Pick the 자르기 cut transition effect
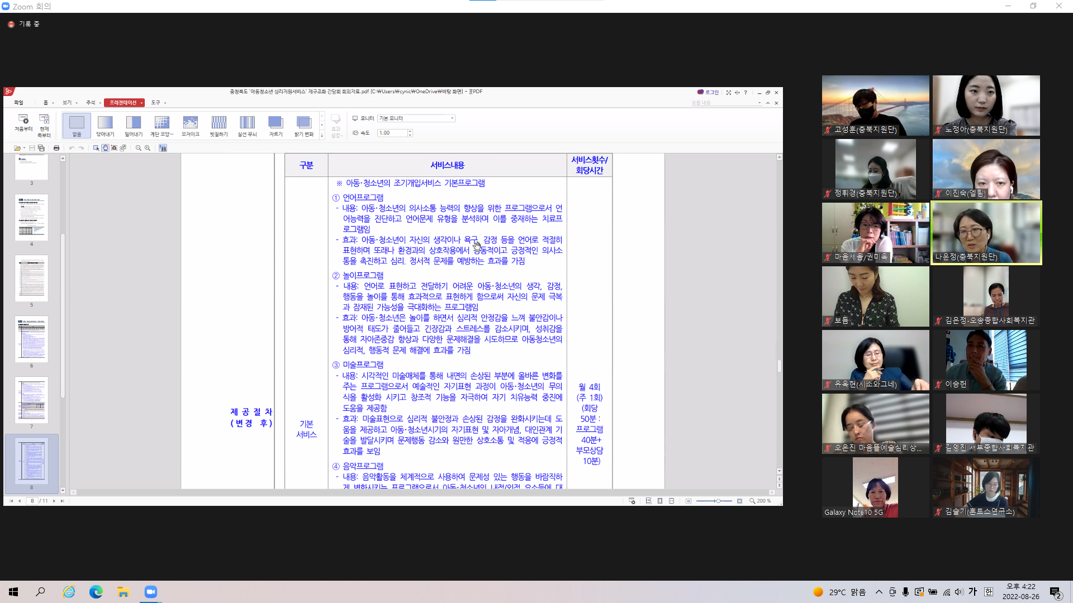Image resolution: width=1073 pixels, height=603 pixels. tap(276, 126)
